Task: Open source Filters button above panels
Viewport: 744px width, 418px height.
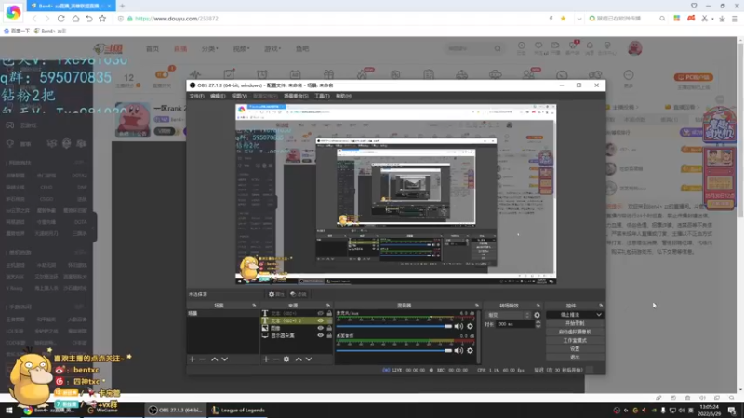Action: point(298,294)
